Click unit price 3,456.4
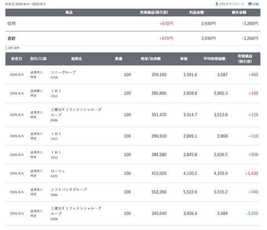This screenshot has height=230, width=267. point(190,213)
